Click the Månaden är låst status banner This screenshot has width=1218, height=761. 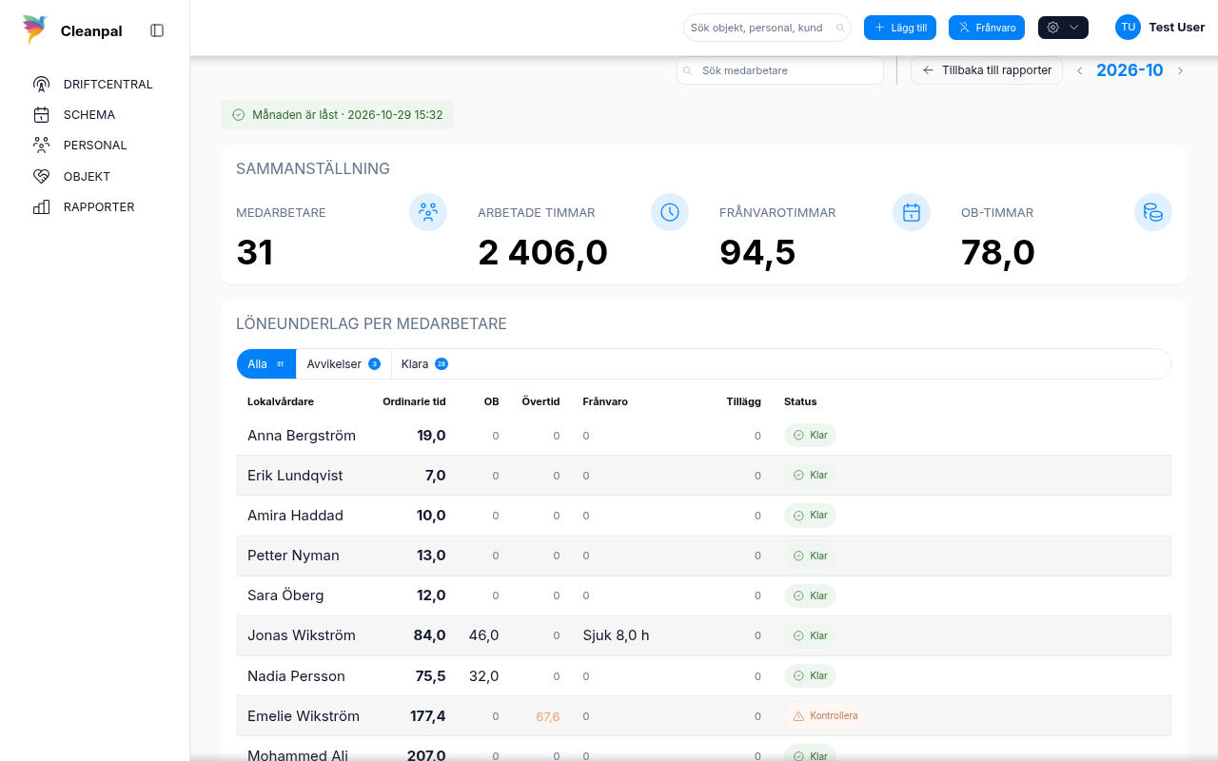338,114
